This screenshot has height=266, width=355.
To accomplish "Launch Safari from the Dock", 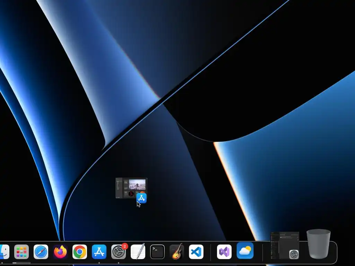I will (x=41, y=252).
